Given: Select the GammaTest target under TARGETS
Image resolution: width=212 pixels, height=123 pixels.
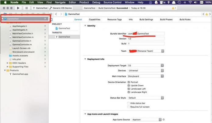Looking at the screenshot, I should [x=64, y=37].
